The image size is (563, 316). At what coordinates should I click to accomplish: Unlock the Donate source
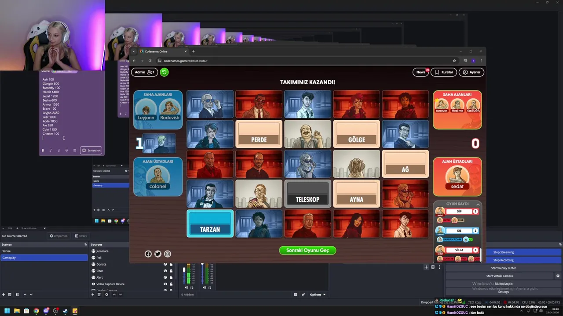[171, 264]
